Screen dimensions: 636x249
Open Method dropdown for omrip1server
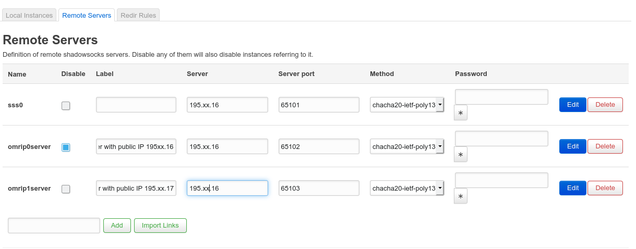click(407, 188)
